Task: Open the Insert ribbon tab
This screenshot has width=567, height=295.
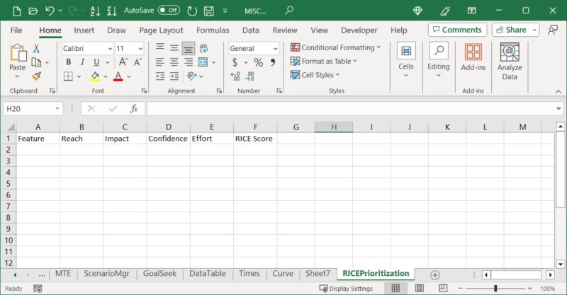Action: (84, 30)
